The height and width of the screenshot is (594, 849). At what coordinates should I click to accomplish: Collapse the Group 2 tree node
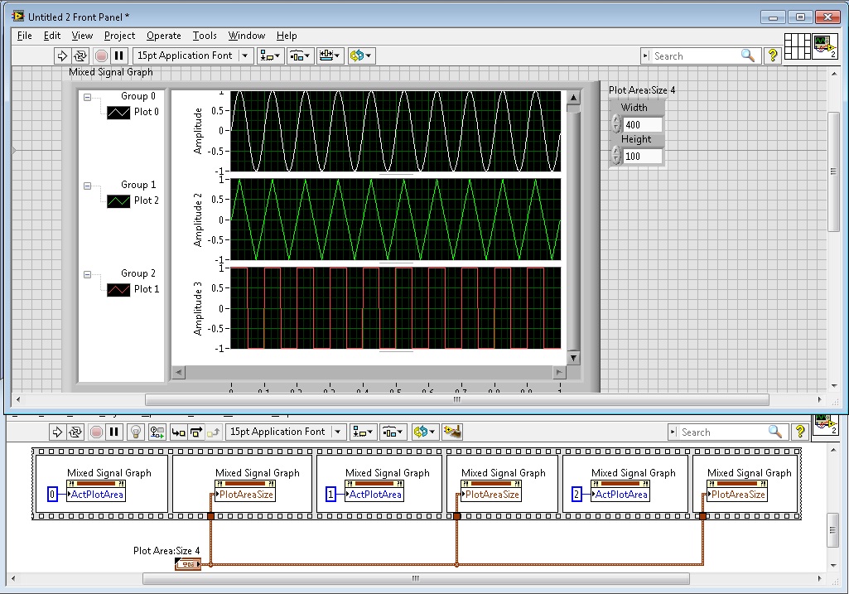[87, 274]
